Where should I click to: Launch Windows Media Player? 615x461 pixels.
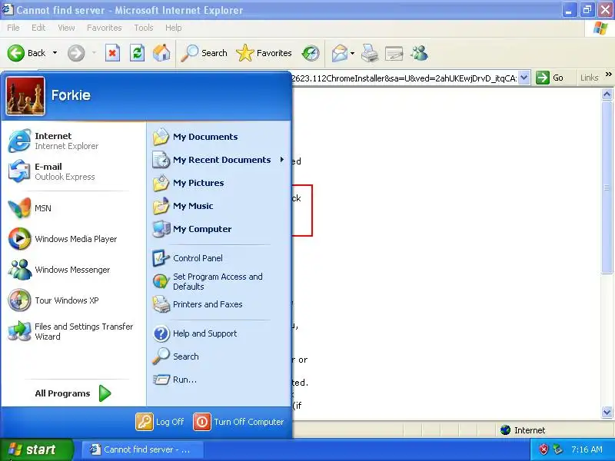(73, 239)
